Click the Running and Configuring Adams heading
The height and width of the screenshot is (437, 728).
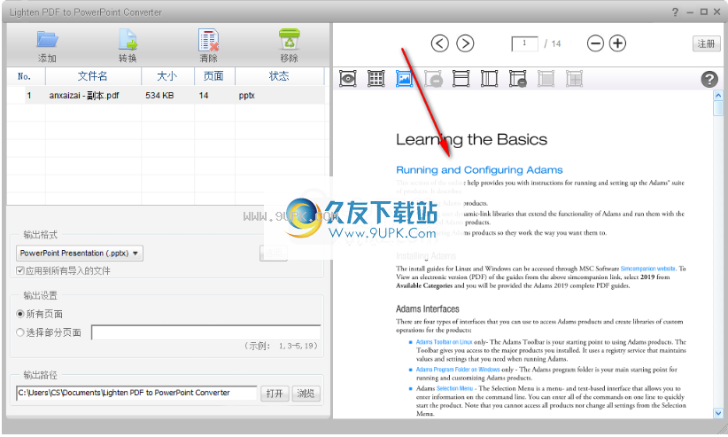pyautogui.click(x=479, y=170)
